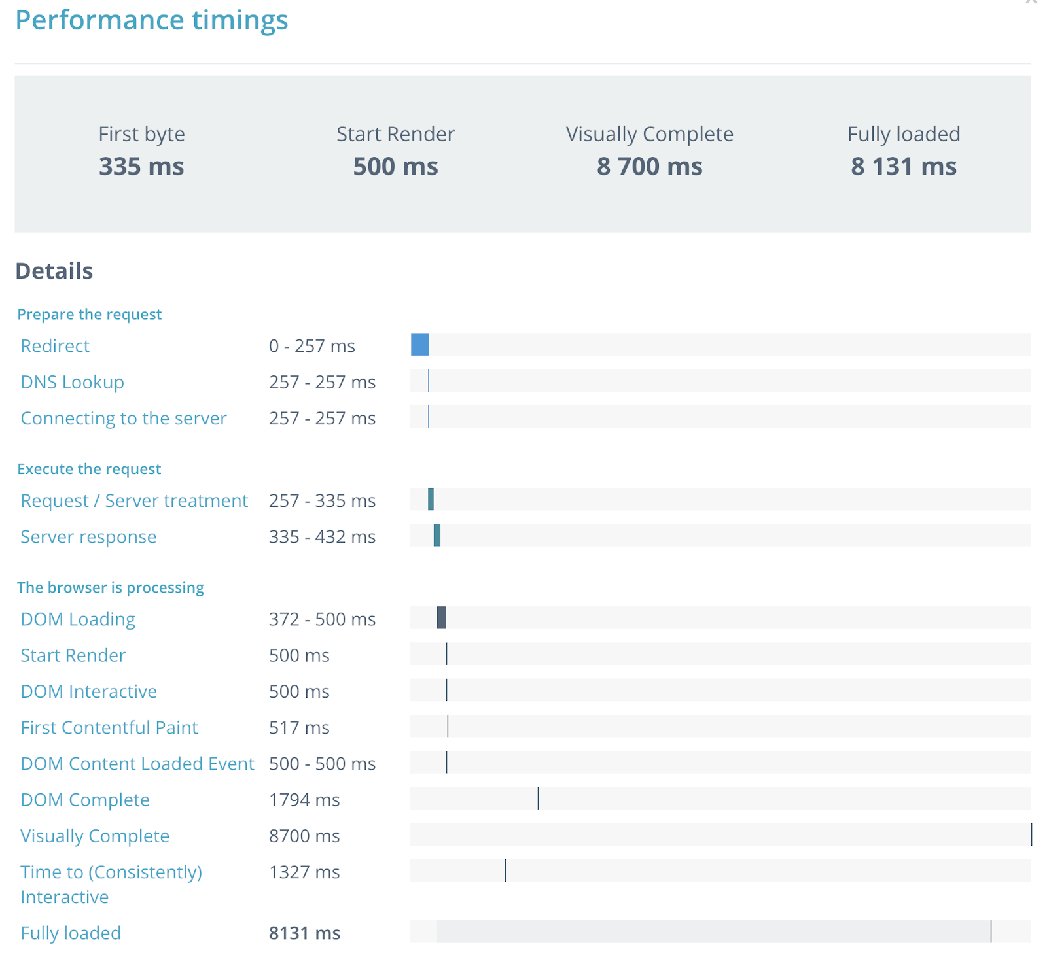The height and width of the screenshot is (962, 1047).
Task: Select the '1327 ms' value
Action: 304,872
